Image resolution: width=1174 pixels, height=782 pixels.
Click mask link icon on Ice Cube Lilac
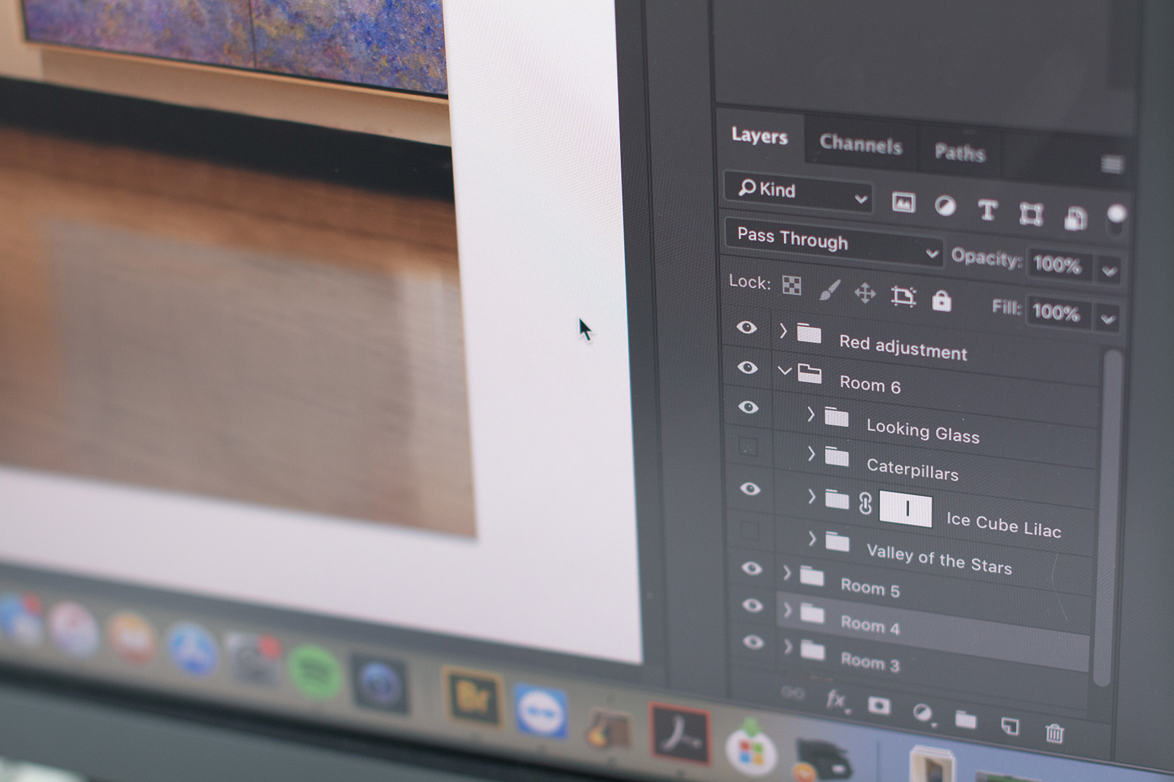point(865,504)
